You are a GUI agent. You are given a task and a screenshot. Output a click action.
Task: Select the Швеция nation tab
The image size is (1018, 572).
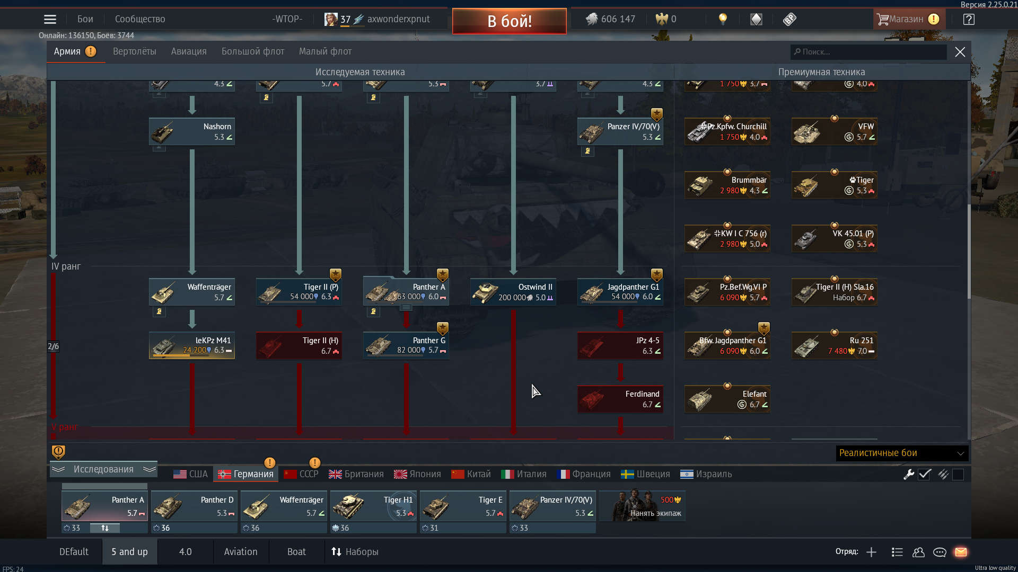click(x=646, y=475)
